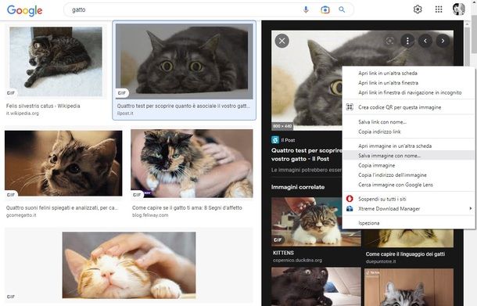Click GIF badge on calico cat thumbnail
The height and width of the screenshot is (306, 477).
coord(137,195)
